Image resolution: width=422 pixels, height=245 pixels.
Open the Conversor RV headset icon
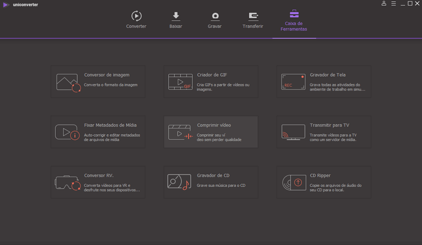pyautogui.click(x=68, y=182)
